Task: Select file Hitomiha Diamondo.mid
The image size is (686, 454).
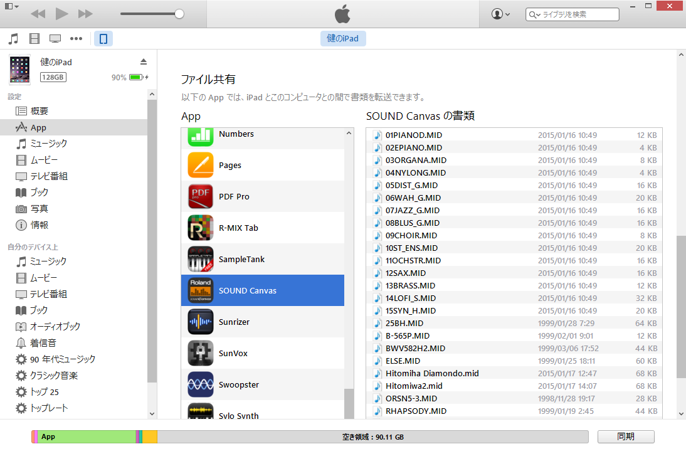Action: 514,374
